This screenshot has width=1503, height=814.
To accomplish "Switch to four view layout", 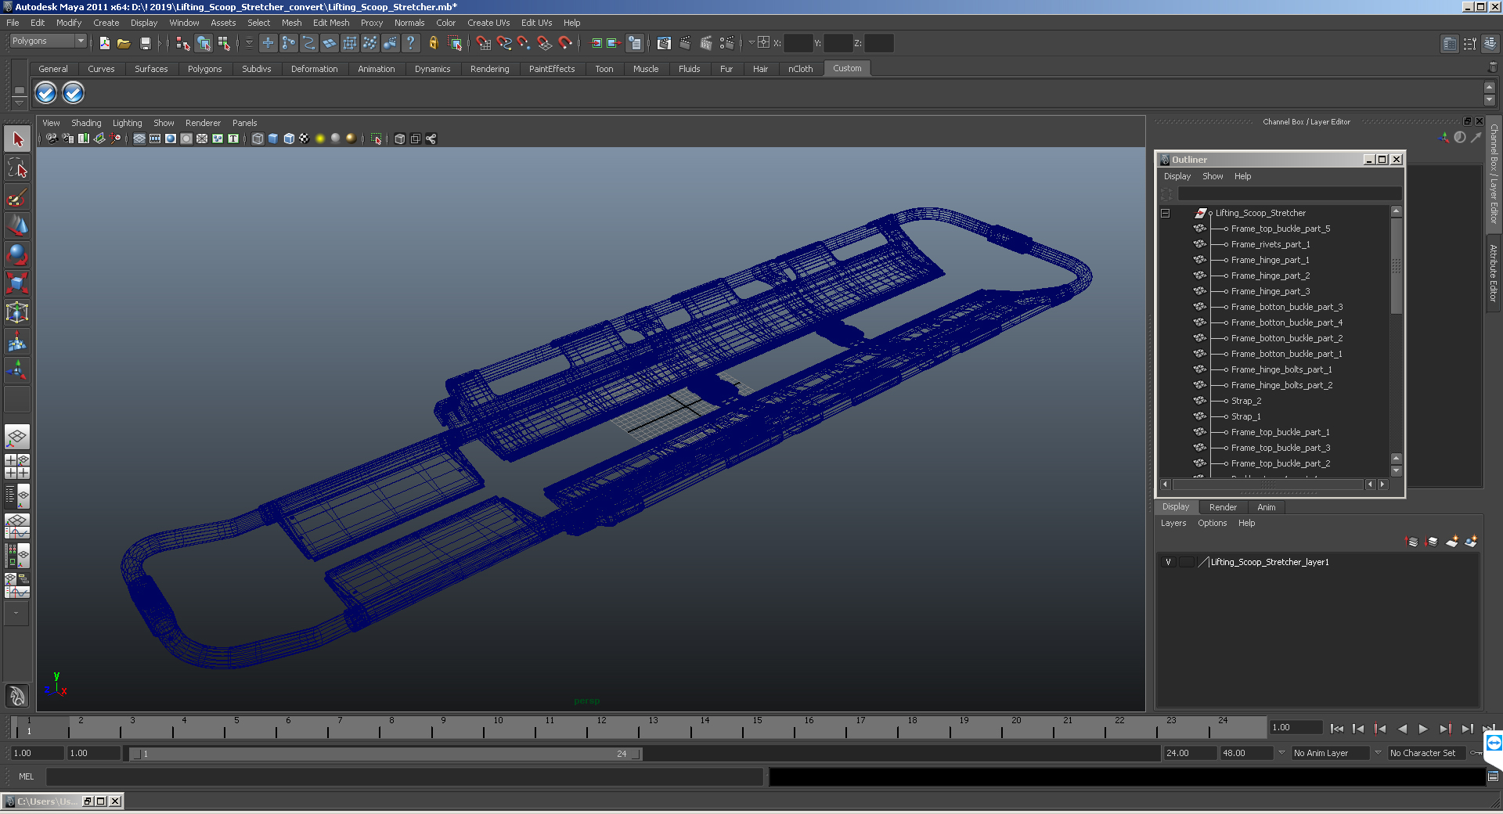I will point(17,466).
